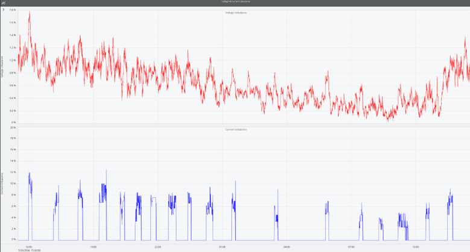Click the 22:00 time axis label
This screenshot has height=252, width=470.
coord(157,247)
